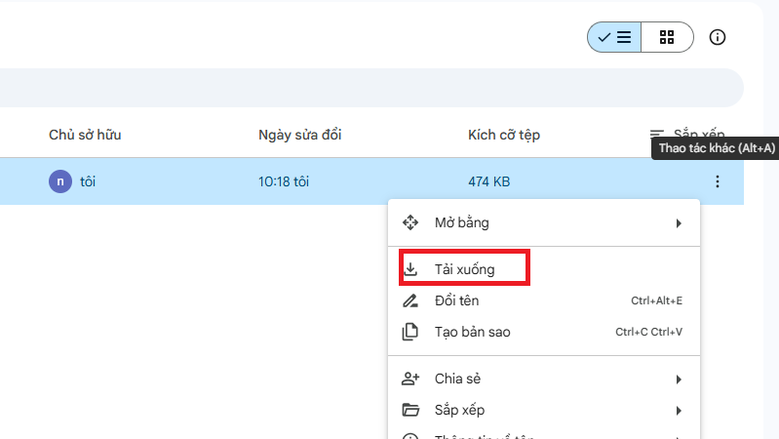Viewport: 779px width, 439px height.
Task: Click the gray filter bar at top
Action: coord(370,88)
